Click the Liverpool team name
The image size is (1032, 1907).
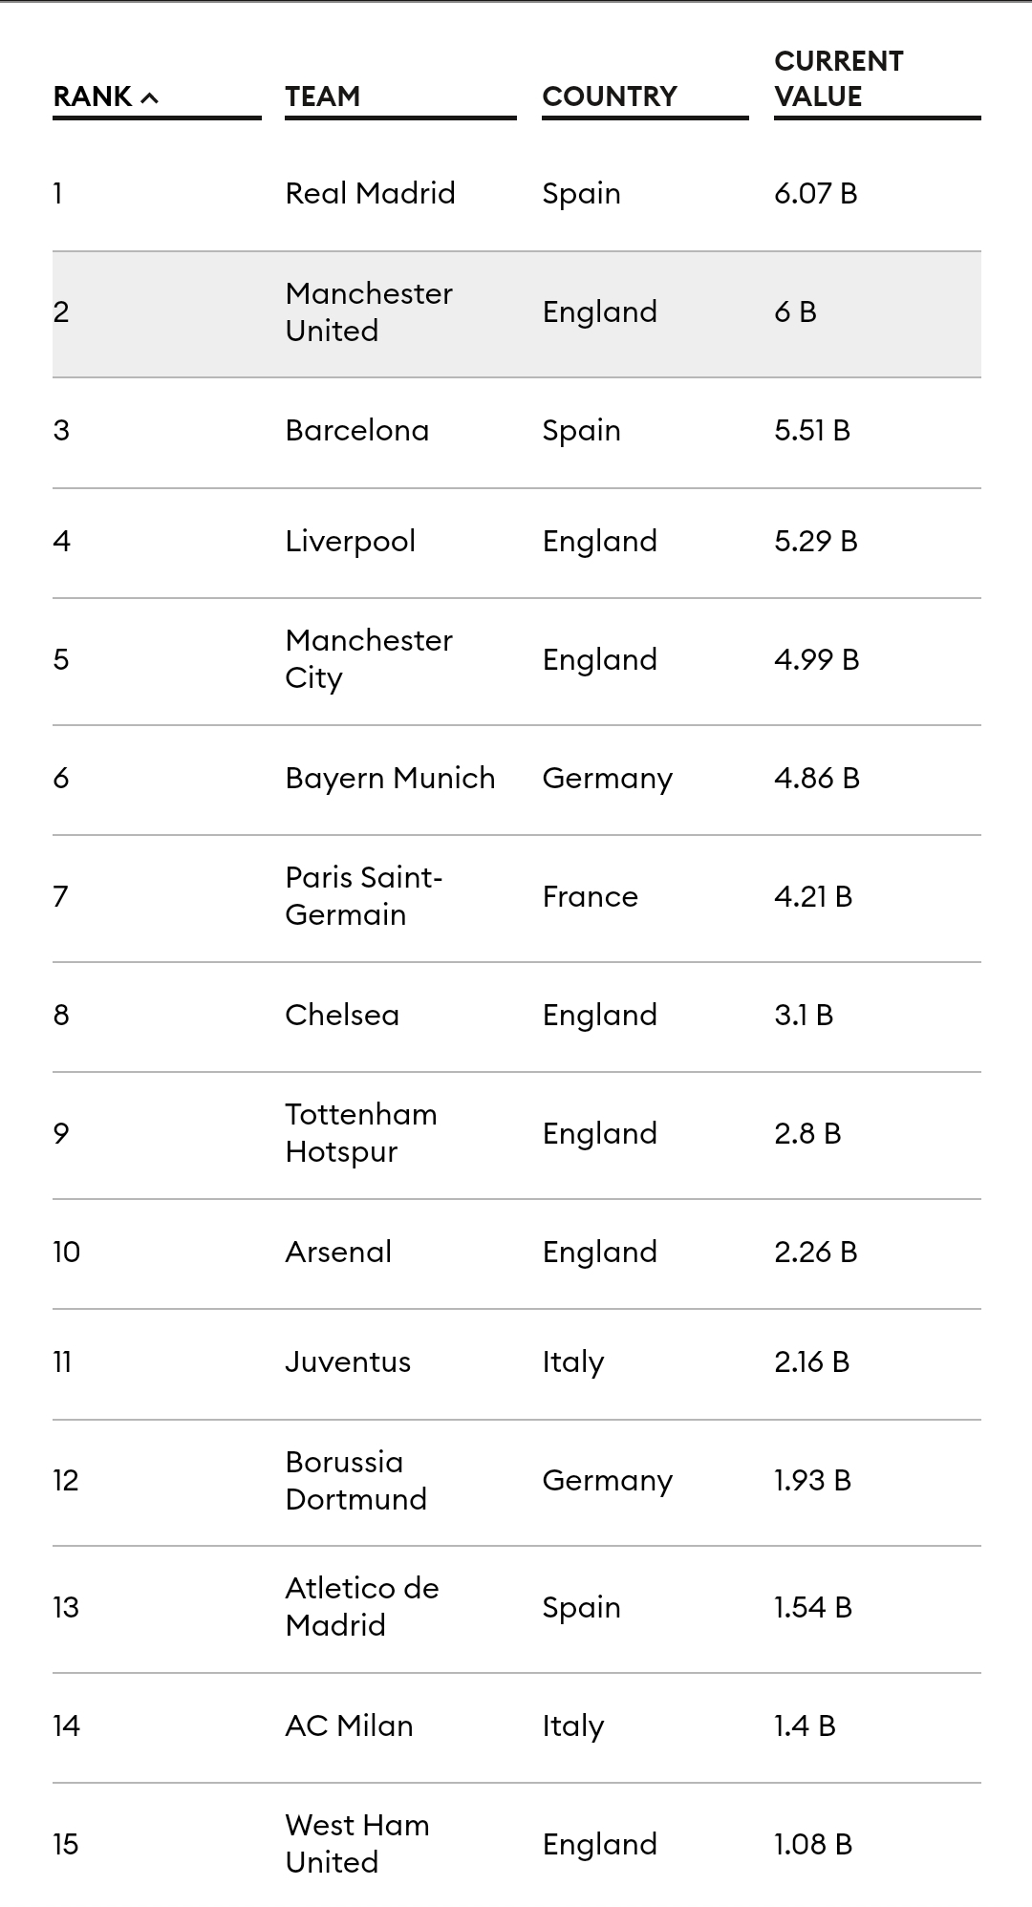pos(351,542)
